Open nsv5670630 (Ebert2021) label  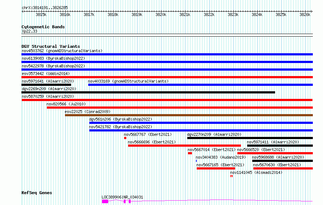277,165
